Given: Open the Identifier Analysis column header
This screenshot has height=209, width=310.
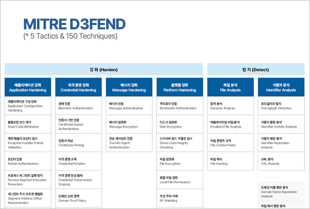Looking at the screenshot, I should 281,87.
